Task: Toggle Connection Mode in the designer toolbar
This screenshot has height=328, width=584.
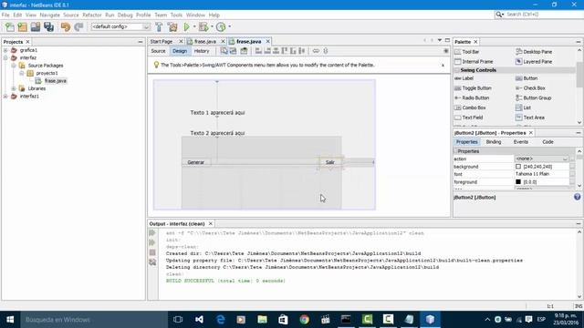Action: (234, 51)
